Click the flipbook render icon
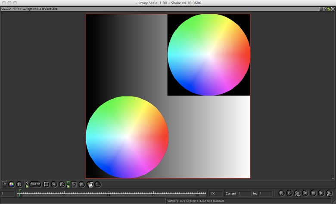336x204 pixels. tap(90, 184)
